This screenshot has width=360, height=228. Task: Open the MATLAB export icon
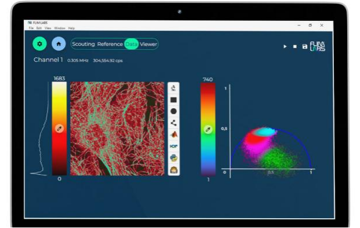coord(174,134)
